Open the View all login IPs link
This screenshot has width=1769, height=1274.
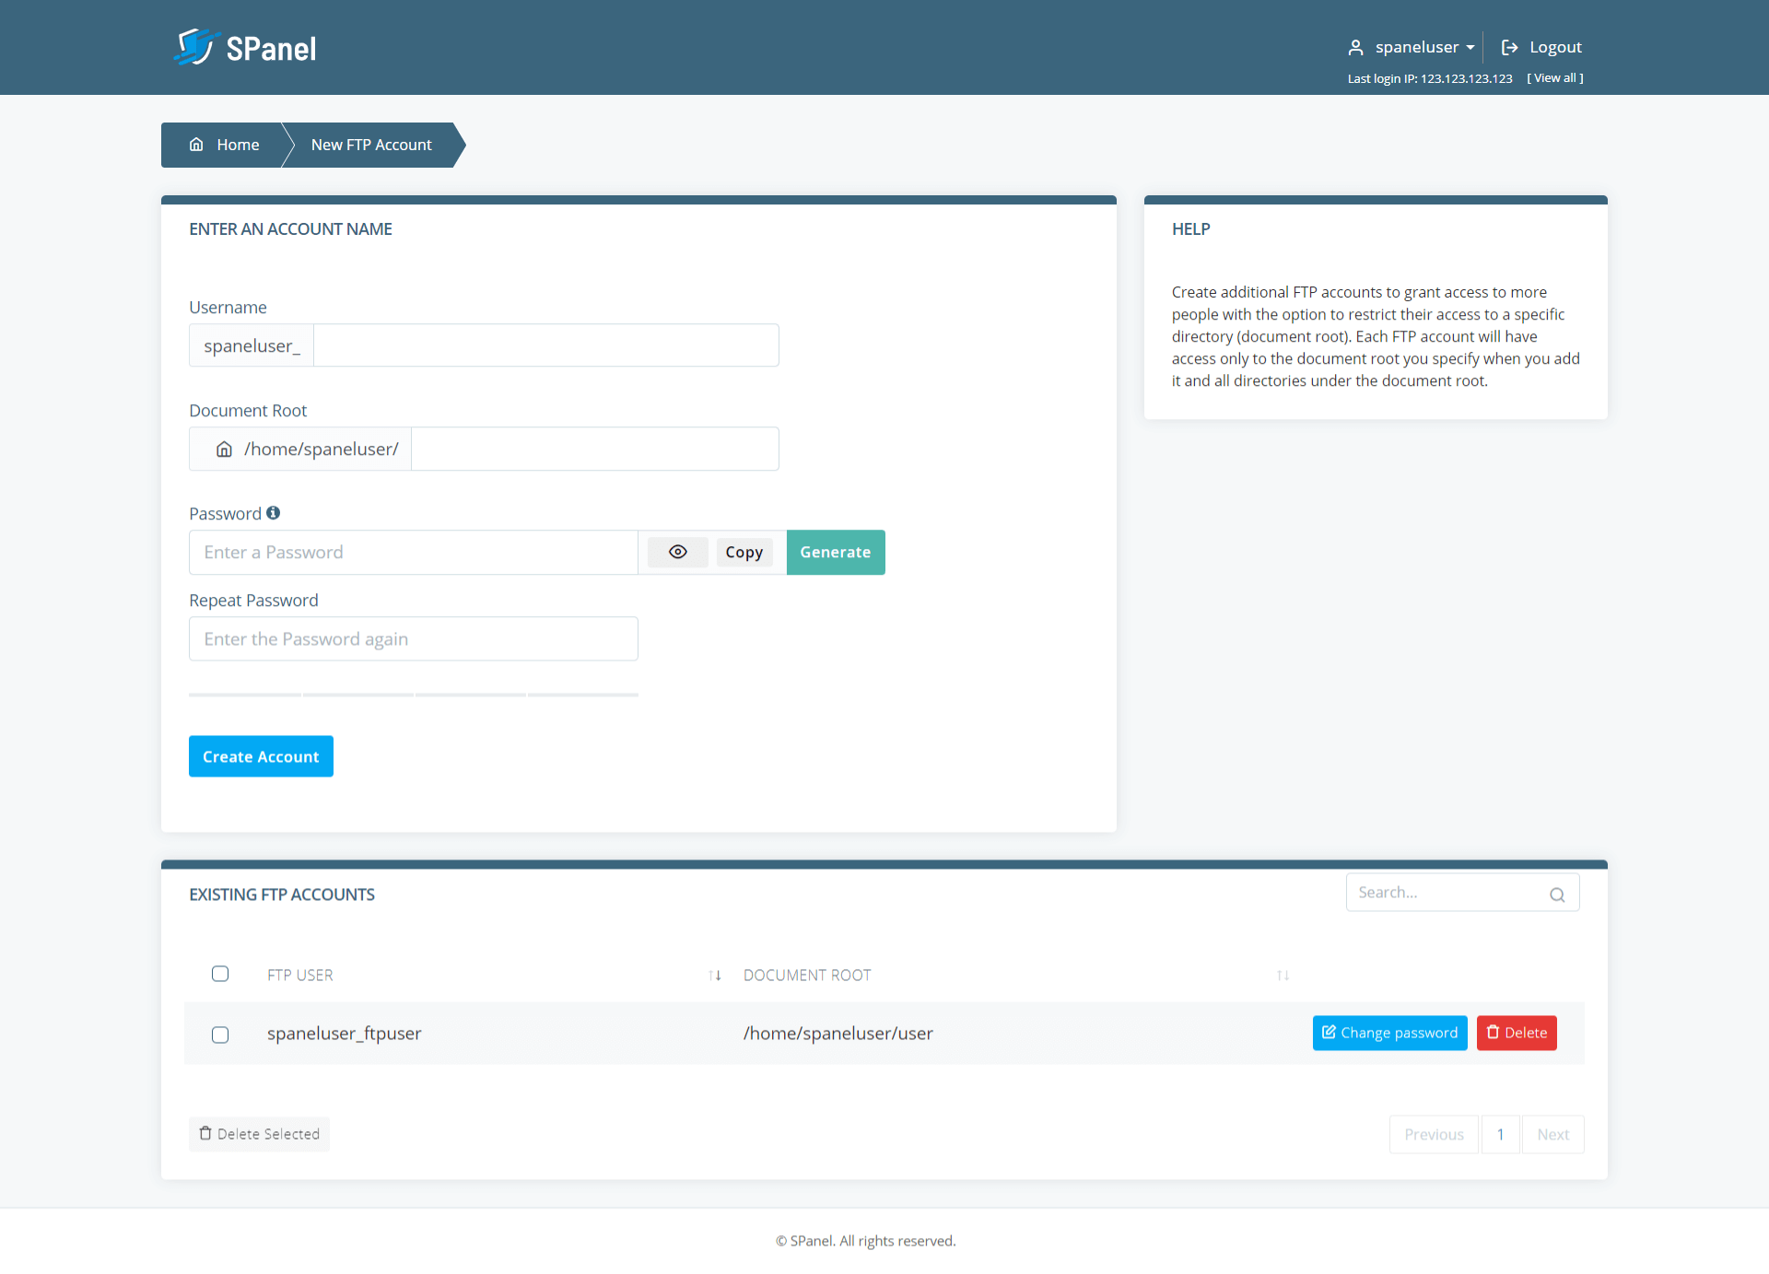1555,78
